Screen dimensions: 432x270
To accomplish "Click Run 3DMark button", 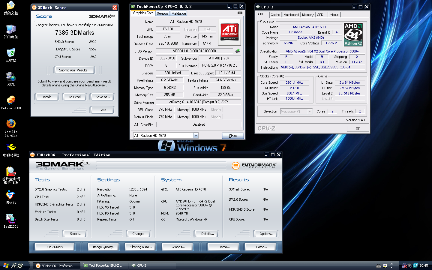I will pos(55,247).
